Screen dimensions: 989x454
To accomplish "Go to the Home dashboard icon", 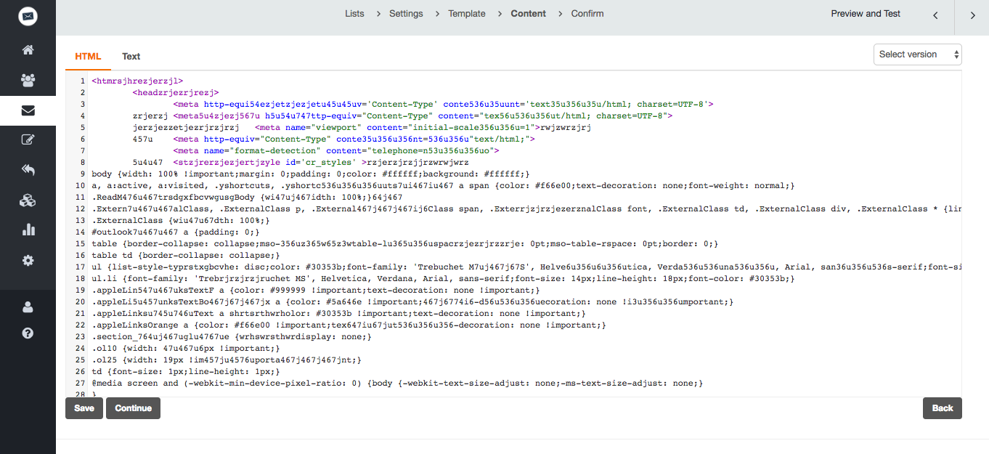I will click(28, 50).
